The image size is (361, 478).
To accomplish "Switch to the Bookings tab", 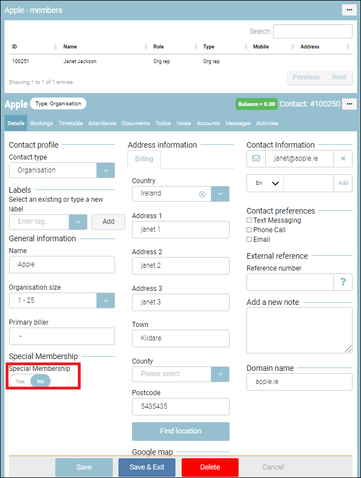I will point(41,123).
